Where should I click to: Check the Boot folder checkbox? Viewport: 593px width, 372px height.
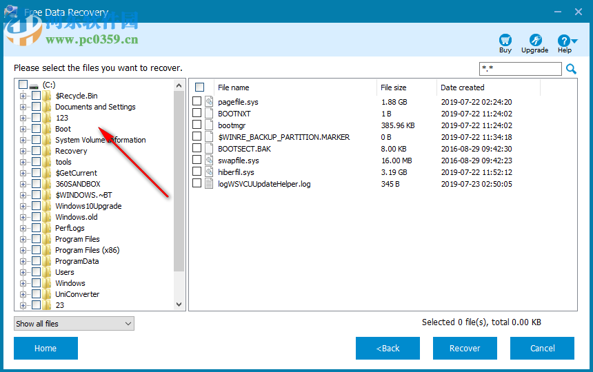[37, 128]
